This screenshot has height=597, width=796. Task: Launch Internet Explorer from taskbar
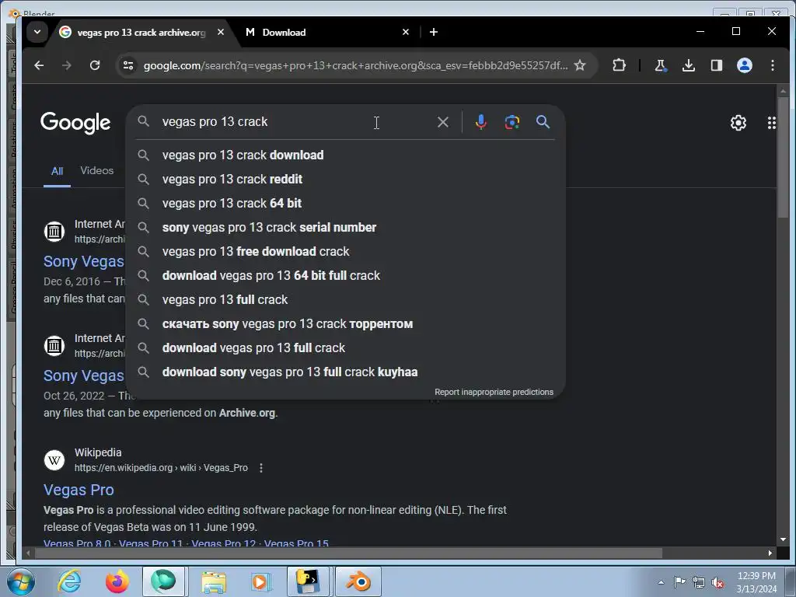click(69, 581)
